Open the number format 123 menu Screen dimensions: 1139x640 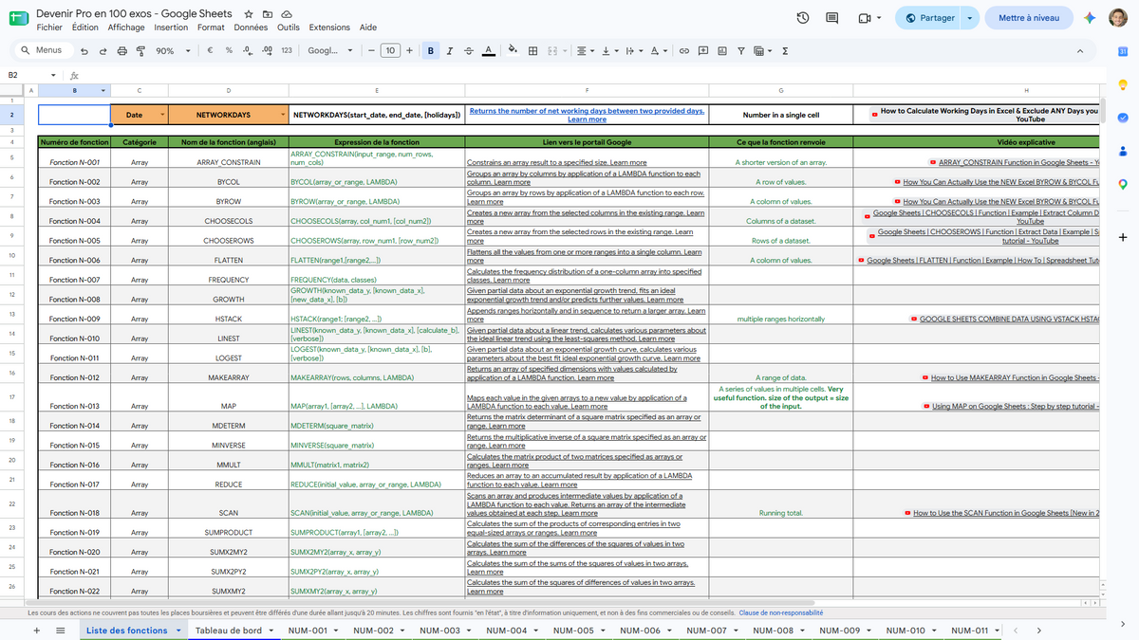pyautogui.click(x=287, y=51)
